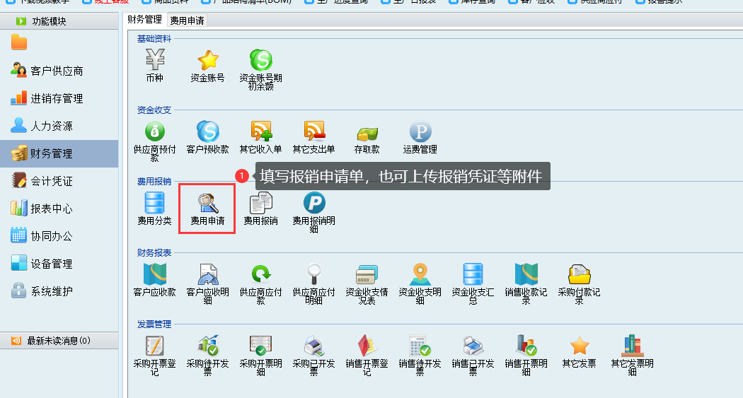Launch 运费管理 freight management icon

(x=420, y=133)
